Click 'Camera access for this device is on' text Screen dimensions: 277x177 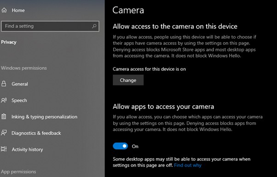pyautogui.click(x=149, y=69)
